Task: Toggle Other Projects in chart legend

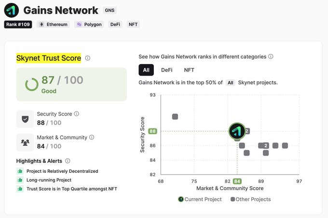Action: (x=251, y=199)
